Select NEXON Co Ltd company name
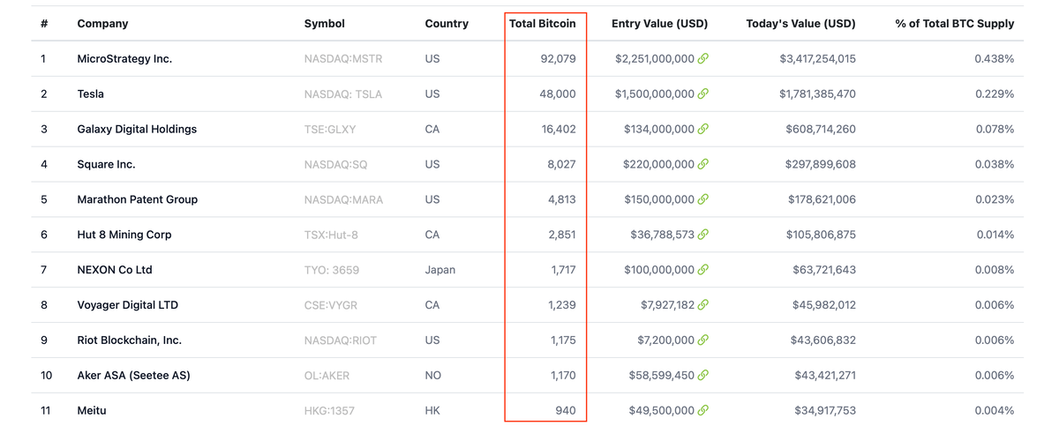Screen dimensions: 1059x426 [x=115, y=270]
